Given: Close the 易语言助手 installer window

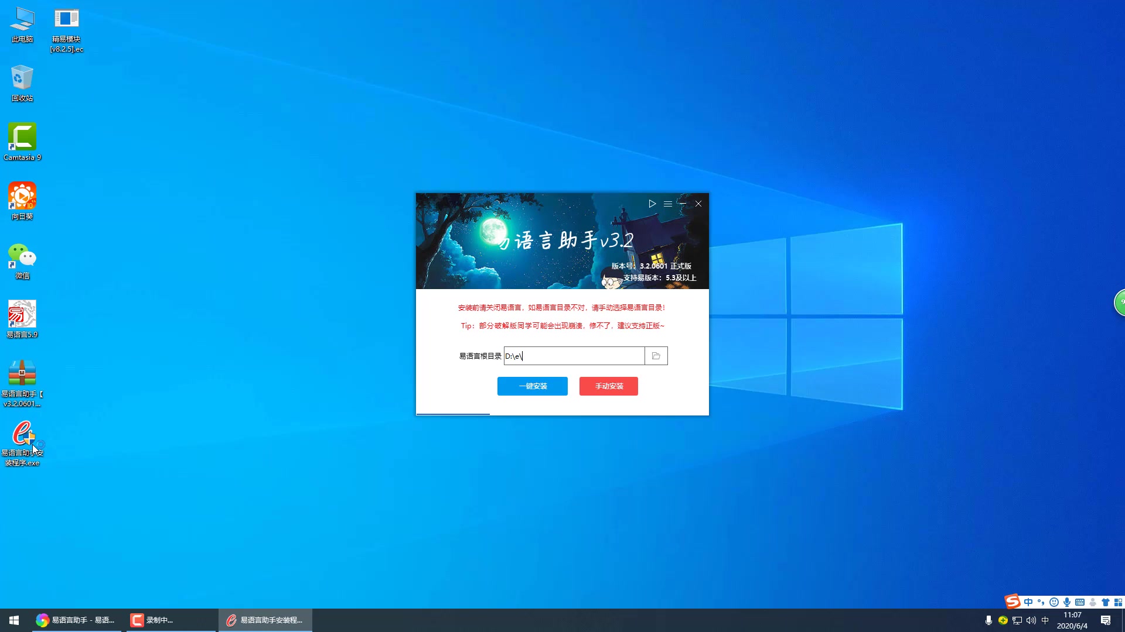Looking at the screenshot, I should [698, 204].
